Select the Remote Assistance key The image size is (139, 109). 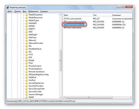click(x=36, y=72)
